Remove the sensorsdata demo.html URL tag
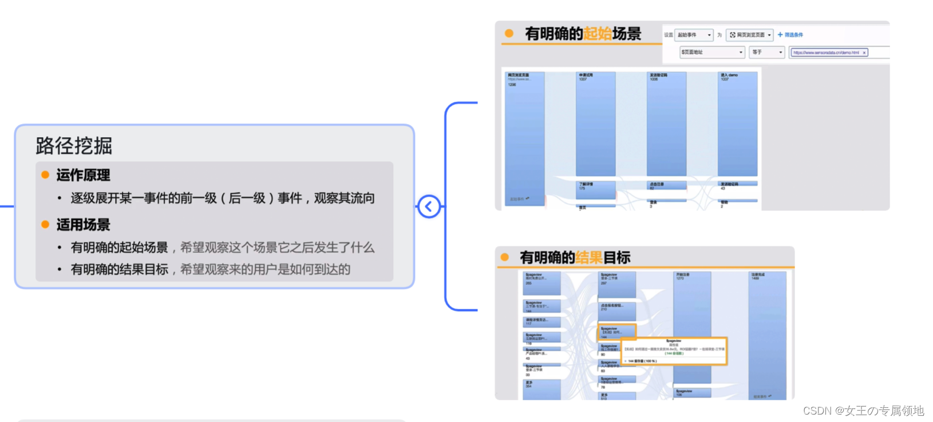The width and height of the screenshot is (933, 422). point(864,53)
